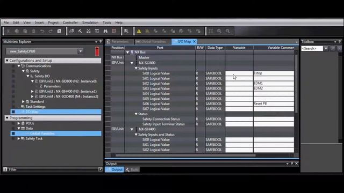Image resolution: width=344 pixels, height=193 pixels.
Task: Pin the Multiview Explorer panel
Action: (101, 41)
